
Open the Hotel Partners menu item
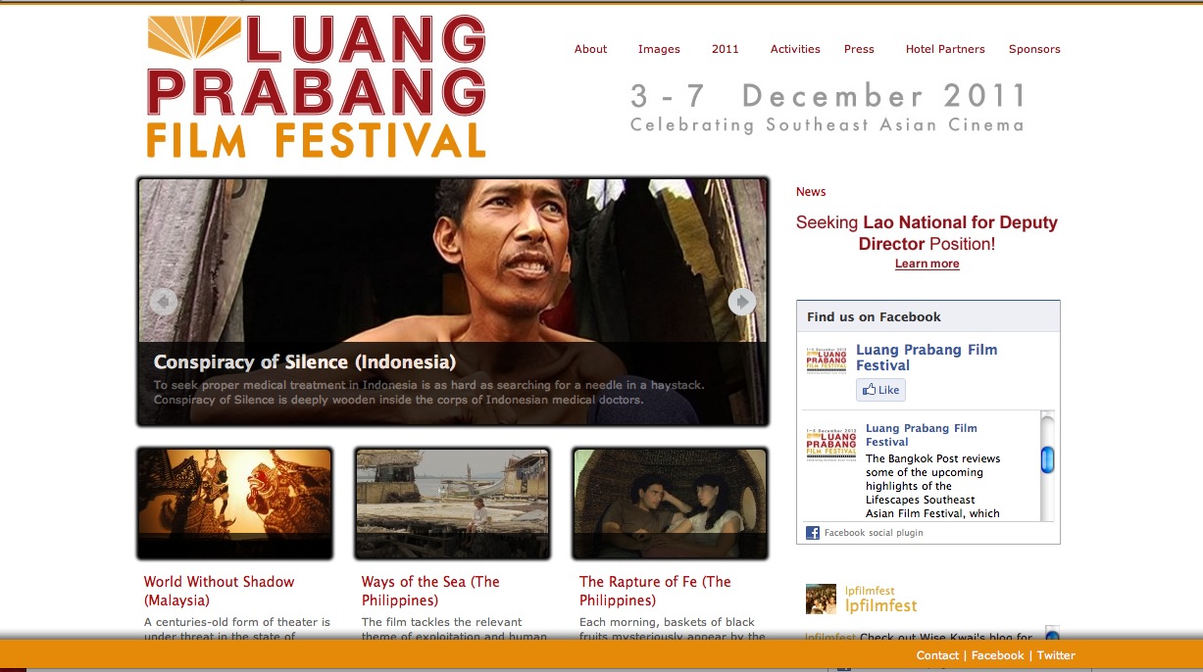pyautogui.click(x=945, y=49)
